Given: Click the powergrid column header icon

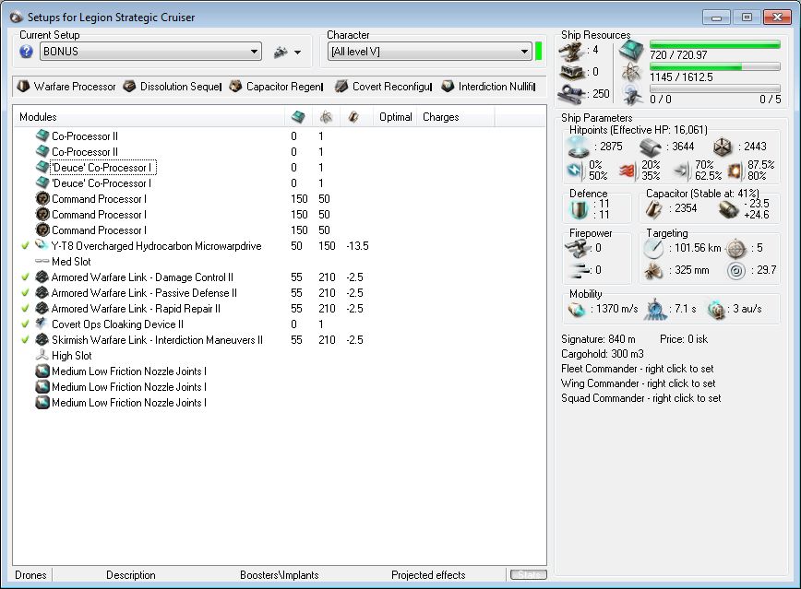Looking at the screenshot, I should (x=326, y=117).
